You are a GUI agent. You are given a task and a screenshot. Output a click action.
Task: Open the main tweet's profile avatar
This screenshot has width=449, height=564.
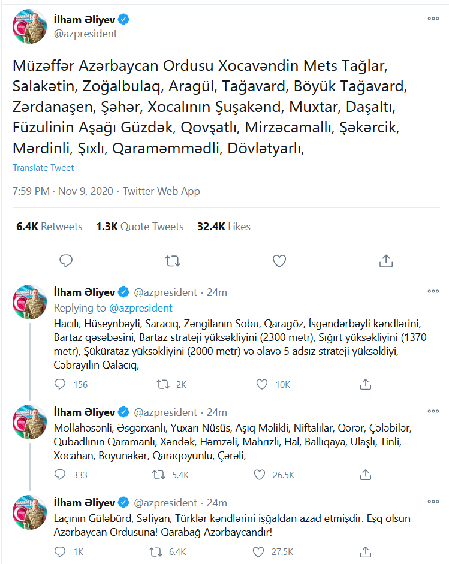(30, 27)
